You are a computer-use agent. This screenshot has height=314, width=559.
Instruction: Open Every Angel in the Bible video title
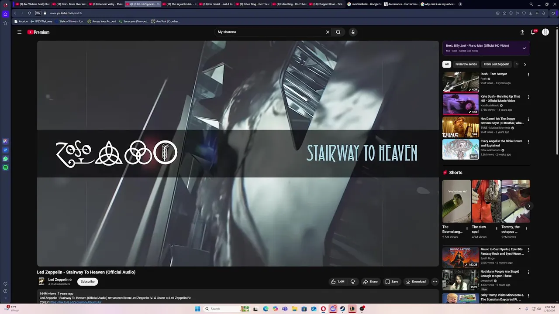pyautogui.click(x=501, y=143)
